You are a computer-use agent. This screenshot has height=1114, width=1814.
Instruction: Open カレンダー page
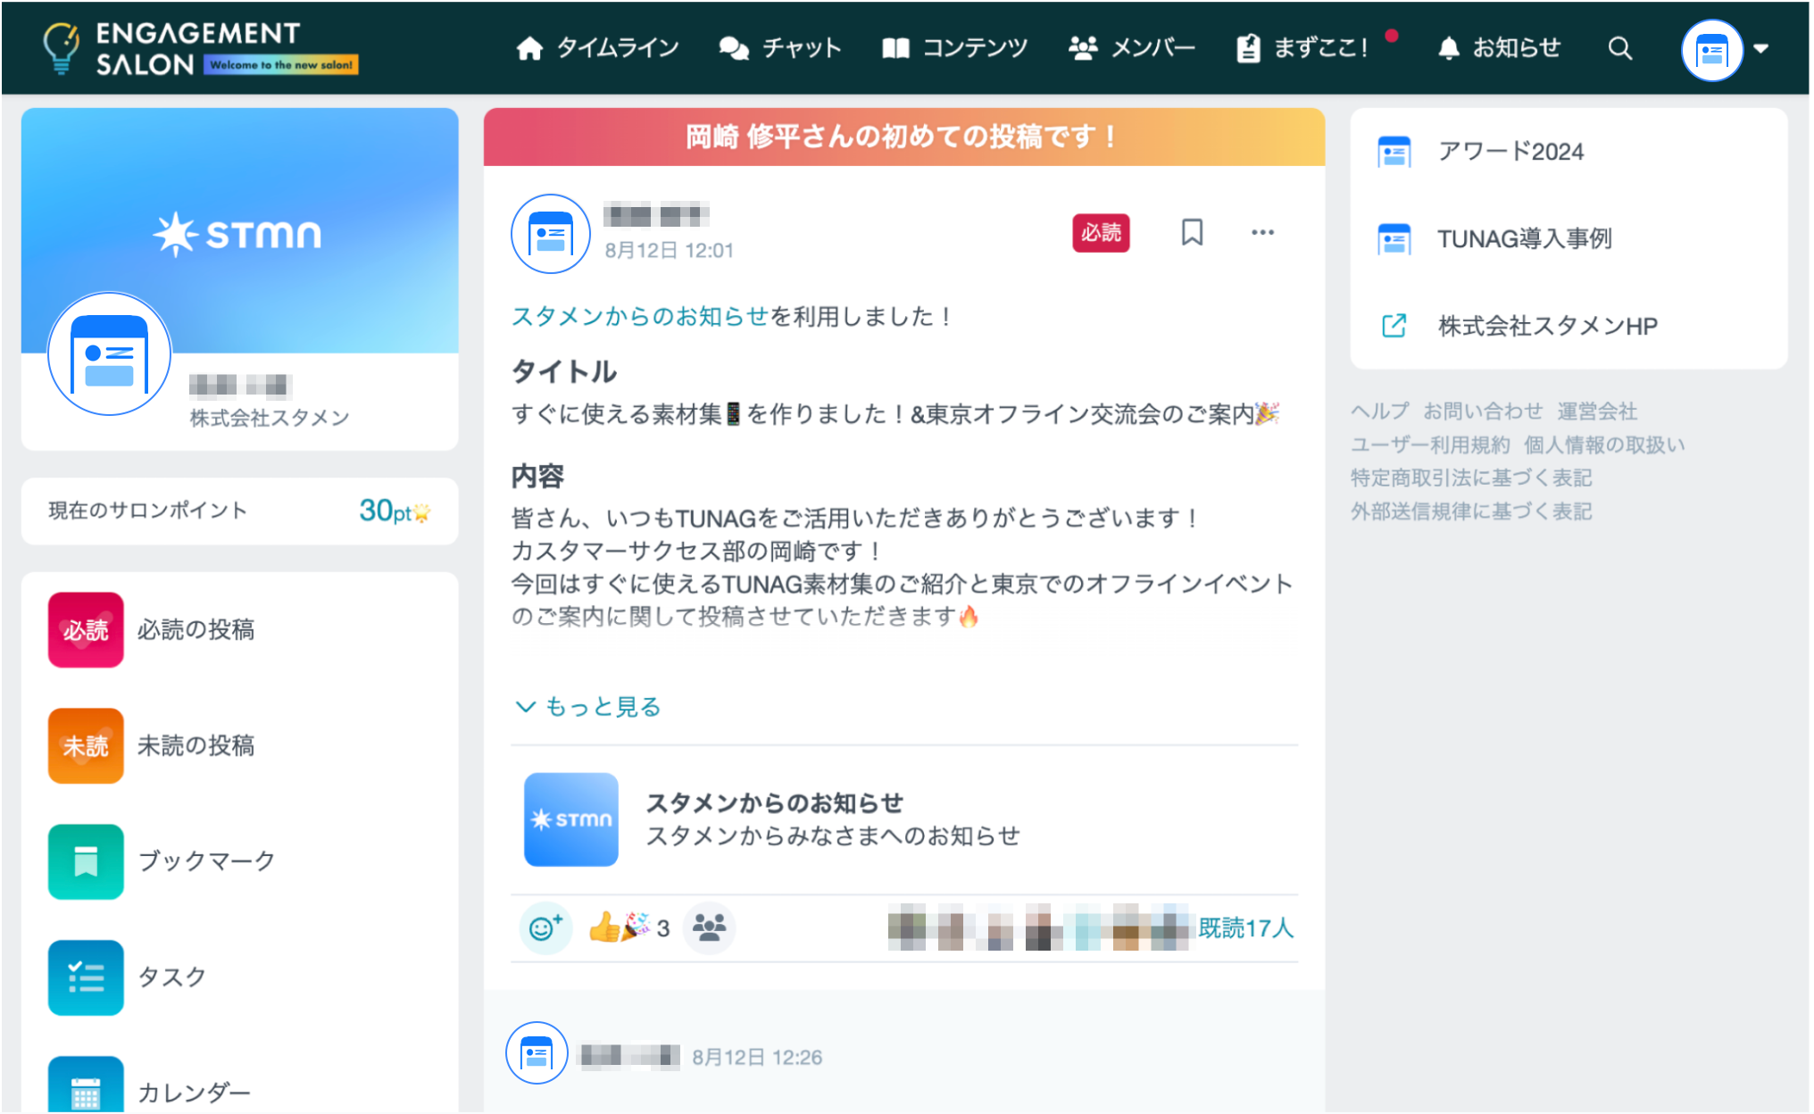pyautogui.click(x=195, y=1093)
